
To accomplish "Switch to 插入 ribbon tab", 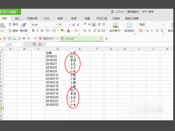I will (17, 18).
